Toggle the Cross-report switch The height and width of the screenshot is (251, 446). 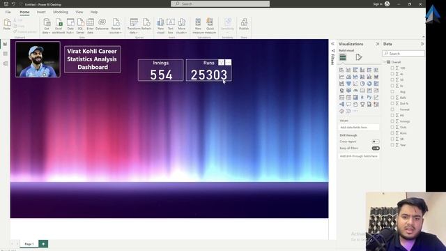[376, 142]
